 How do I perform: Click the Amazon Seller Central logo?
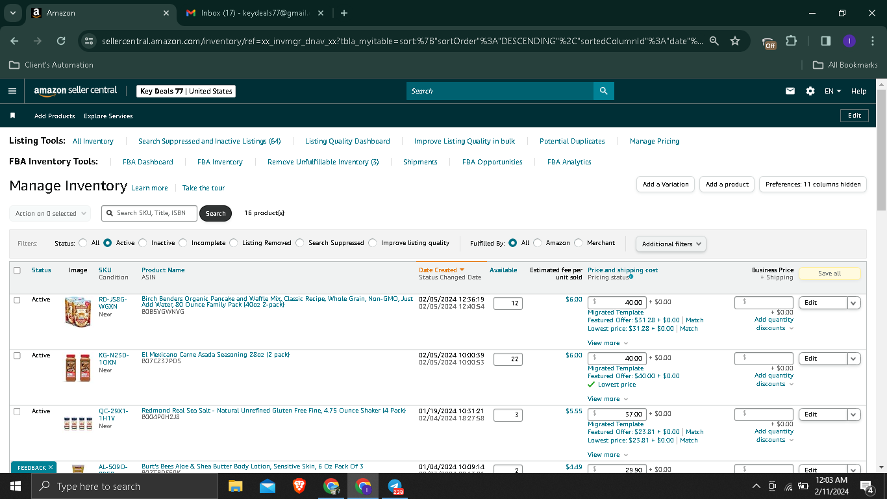(75, 91)
